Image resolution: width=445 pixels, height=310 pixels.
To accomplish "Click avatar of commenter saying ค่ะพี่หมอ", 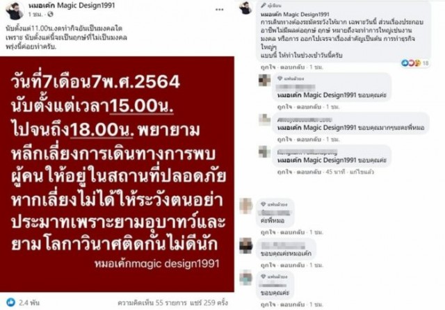I will click(x=245, y=206).
